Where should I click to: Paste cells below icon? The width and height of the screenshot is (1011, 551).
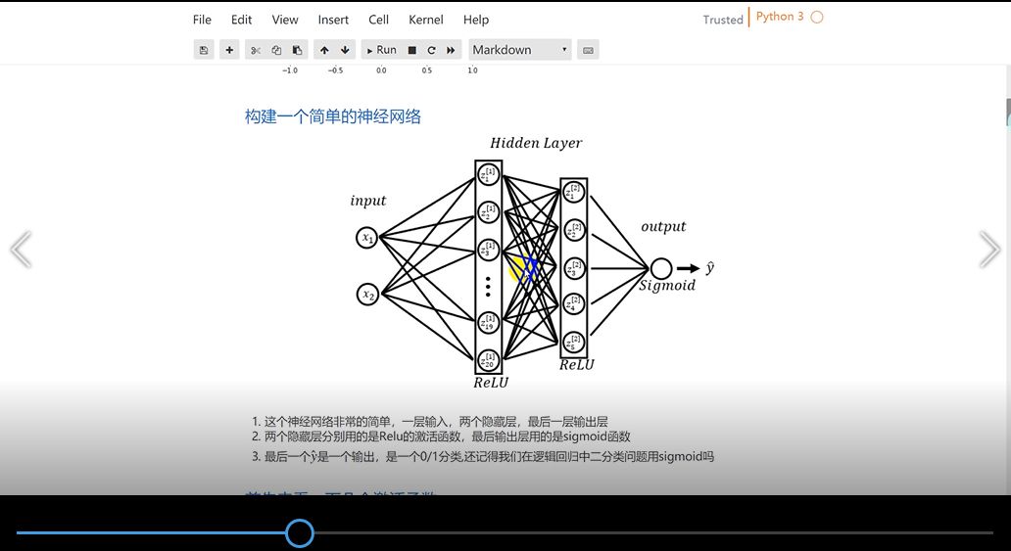[x=297, y=50]
